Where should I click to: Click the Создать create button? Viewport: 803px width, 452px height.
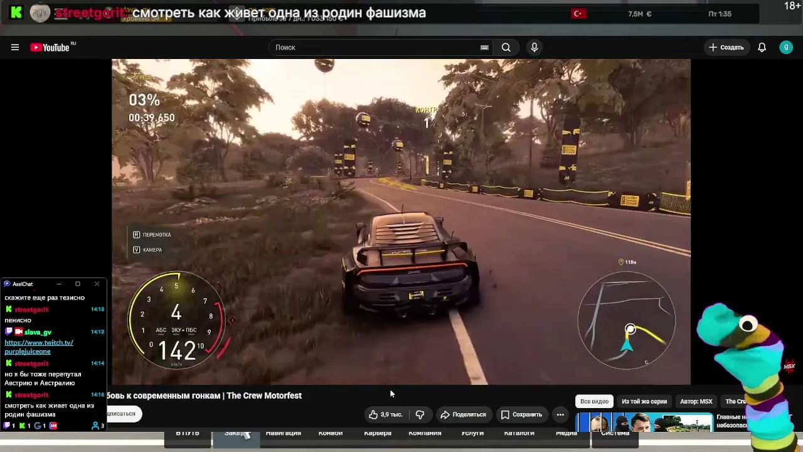pos(726,47)
